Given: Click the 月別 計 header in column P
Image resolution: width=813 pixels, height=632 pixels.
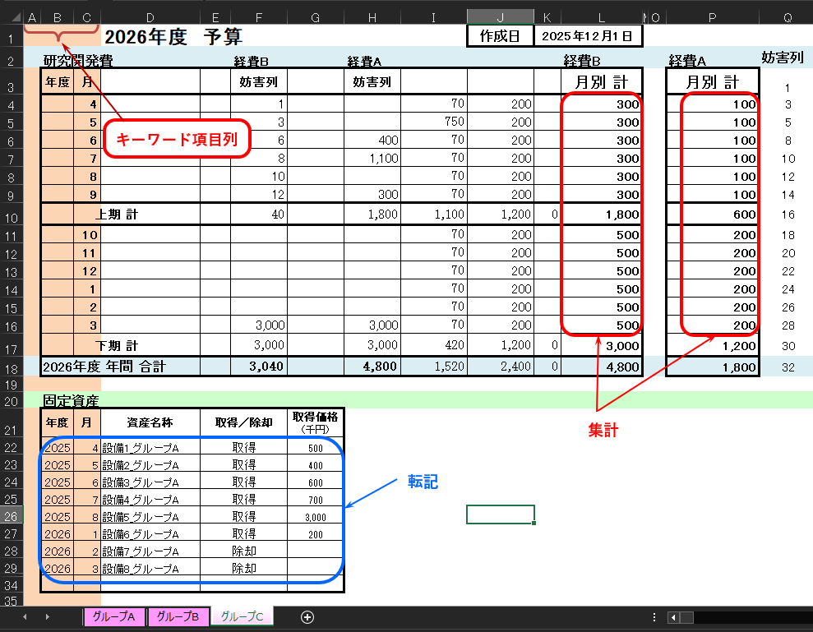Looking at the screenshot, I should (713, 82).
